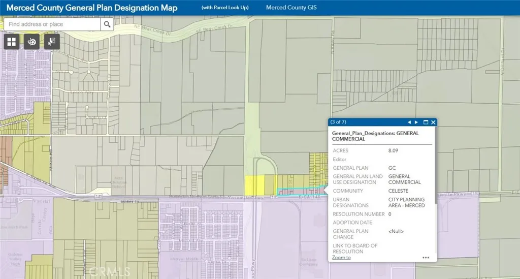Go to next popup feature arrow
The image size is (520, 279).
[416, 122]
